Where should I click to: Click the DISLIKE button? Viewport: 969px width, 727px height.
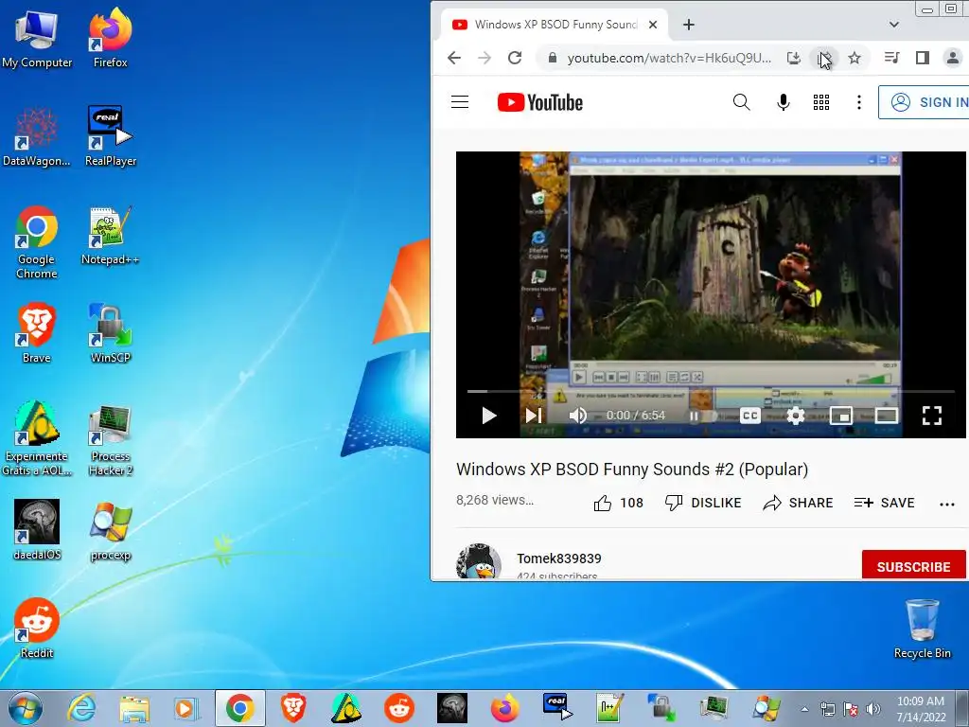tap(703, 504)
